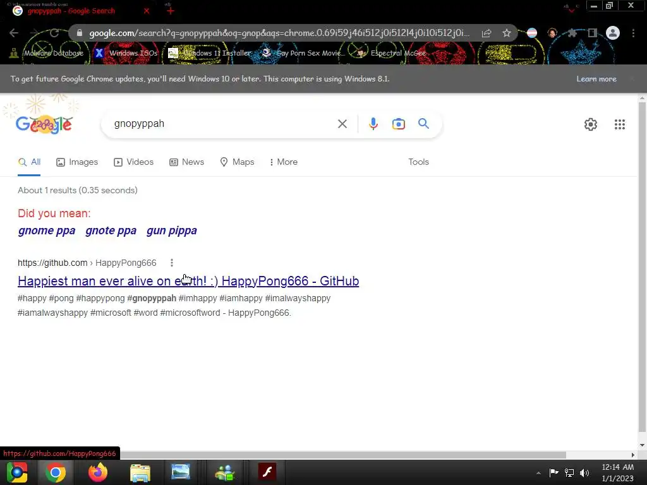Share this page using the share icon

point(487,33)
